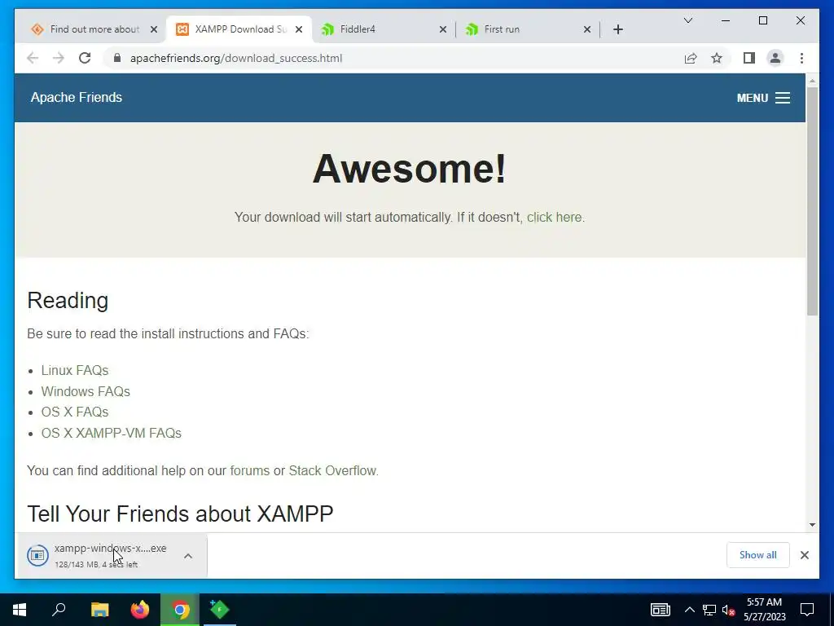Share this page via the share icon

point(691,58)
